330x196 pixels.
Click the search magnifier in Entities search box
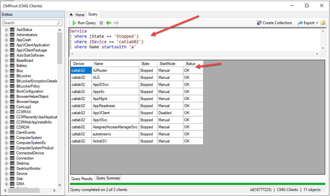point(59,23)
